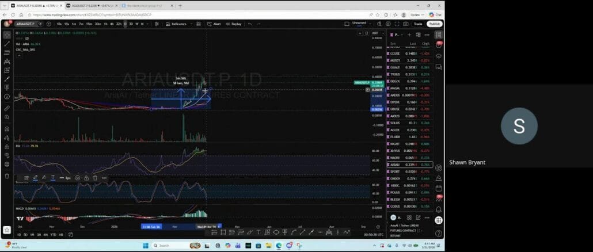Take a chart snapshot camera icon
This screenshot has width=593, height=252.
[405, 24]
